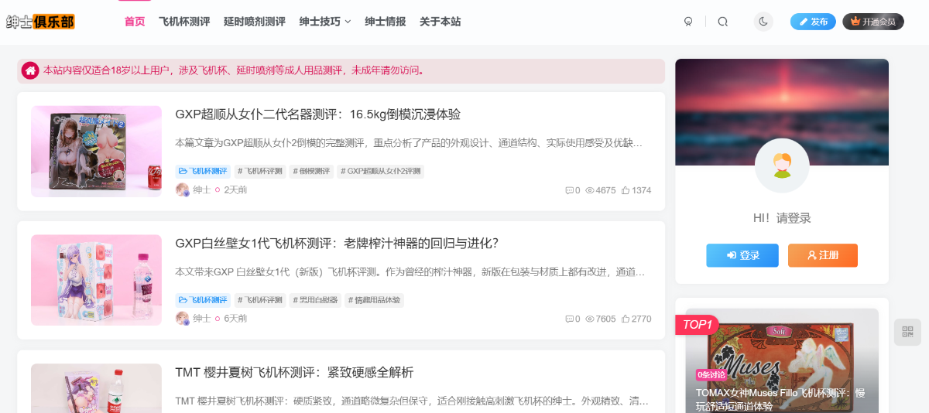929x413 pixels.
Task: Click the views eye icon showing 7605
Action: [x=590, y=319]
